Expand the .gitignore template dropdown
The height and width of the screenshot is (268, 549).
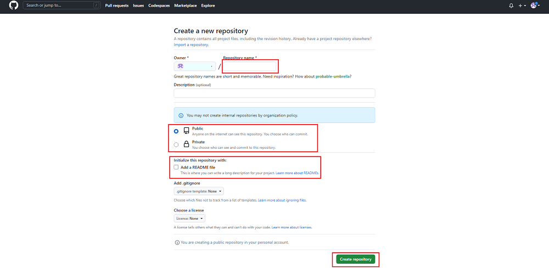click(x=199, y=191)
